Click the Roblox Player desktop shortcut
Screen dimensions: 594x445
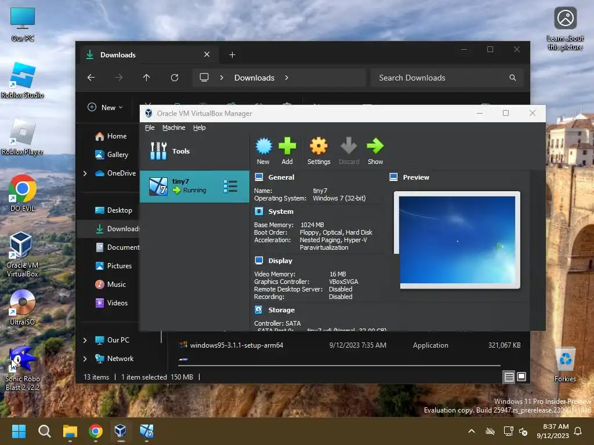pos(23,137)
